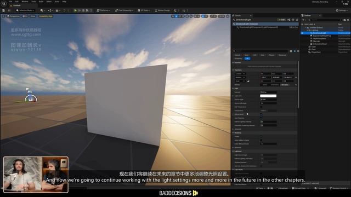Set Mobility to Movable
This screenshot has width=351, height=197.
pyautogui.click(x=285, y=85)
